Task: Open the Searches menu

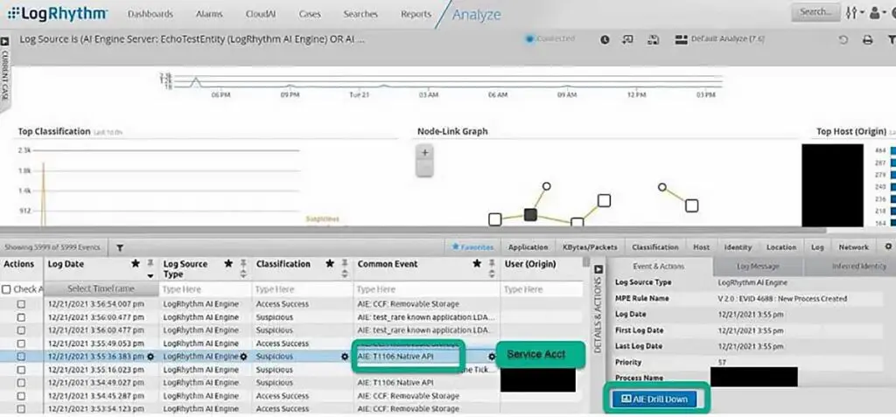Action: [360, 14]
